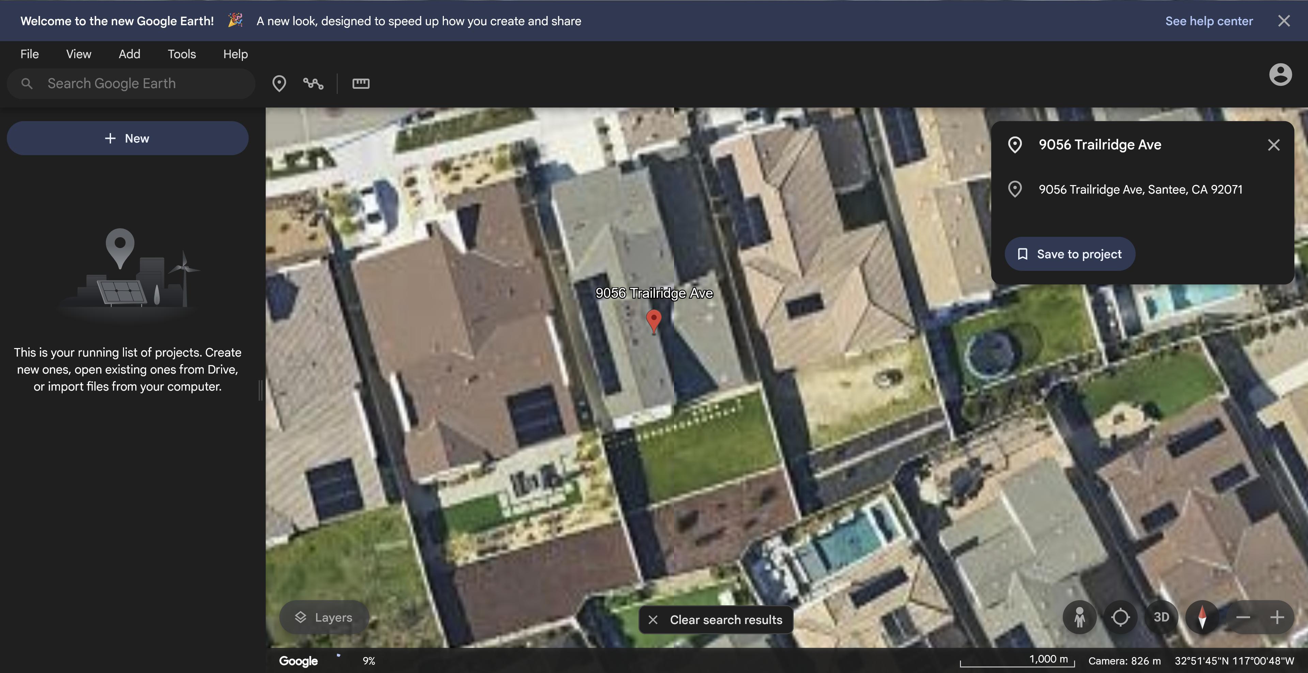
Task: Click the Google logo in status bar
Action: pyautogui.click(x=299, y=661)
